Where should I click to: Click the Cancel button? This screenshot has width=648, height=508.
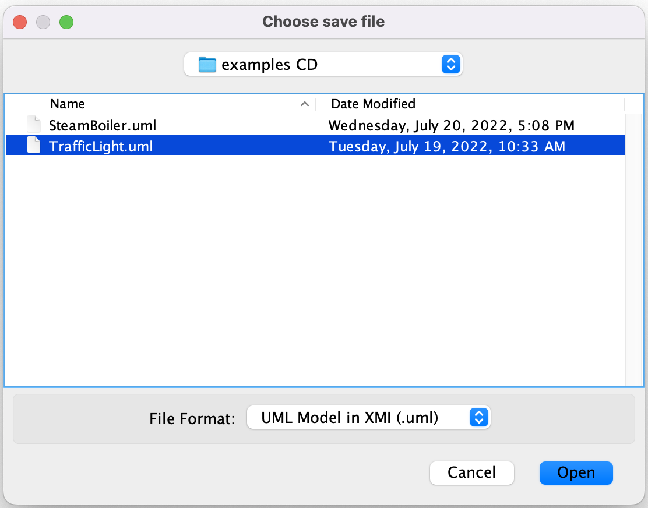point(471,473)
